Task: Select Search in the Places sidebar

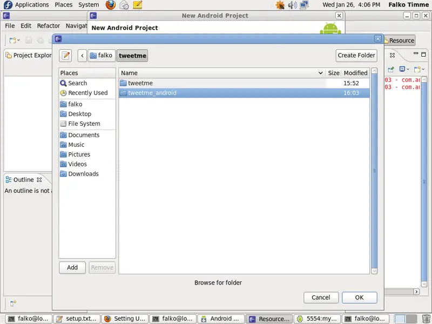Action: click(87, 83)
